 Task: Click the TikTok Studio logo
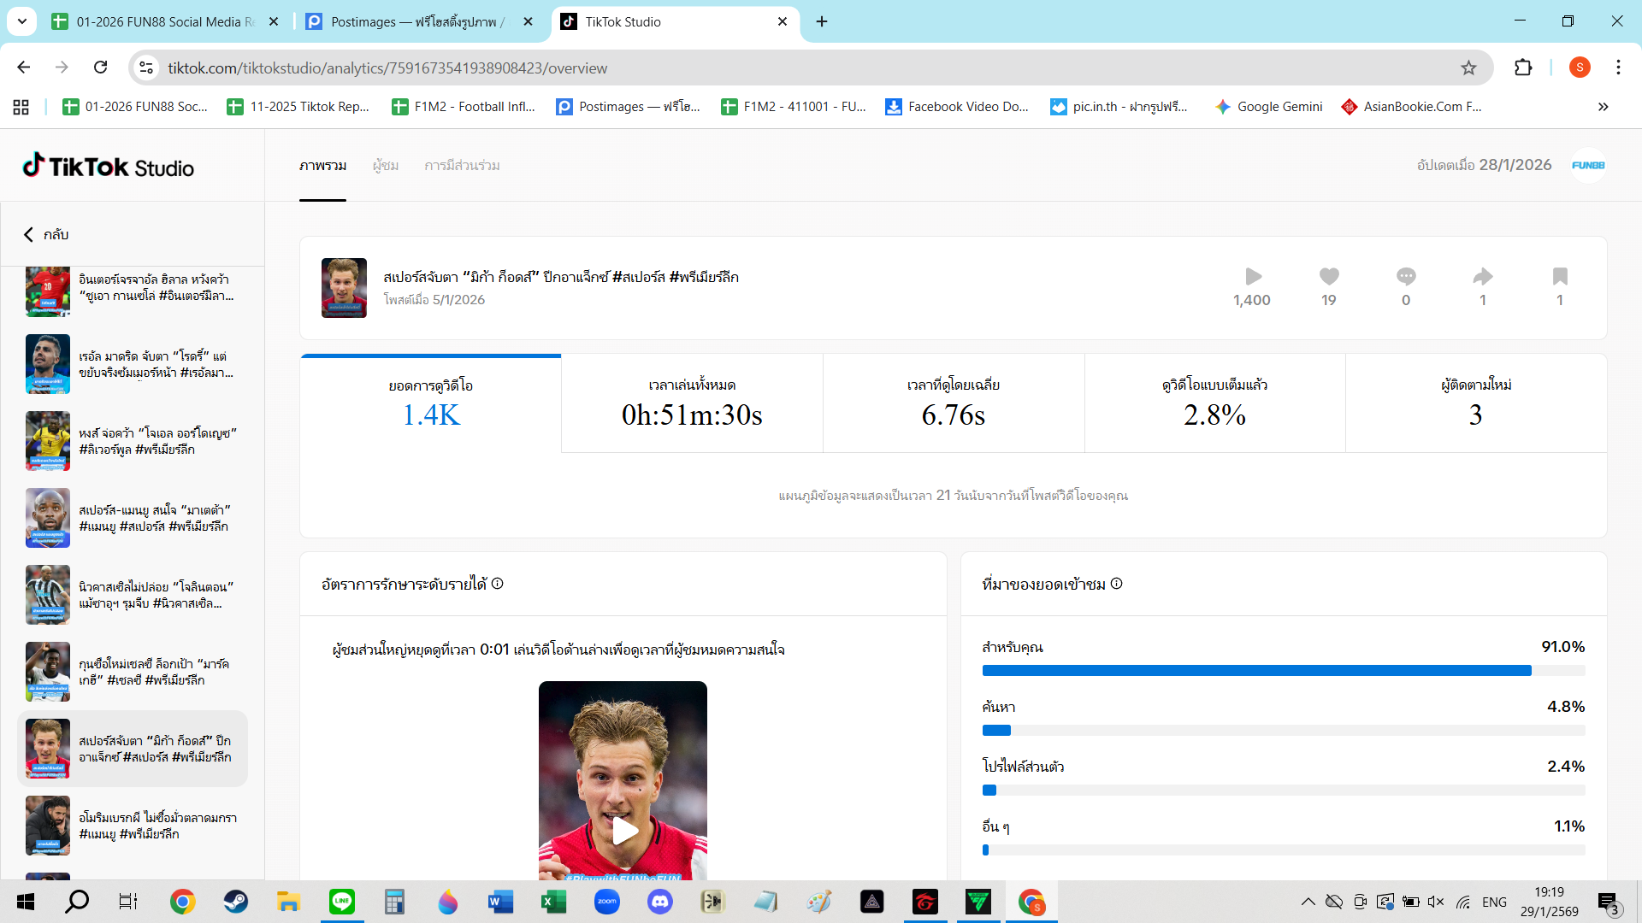[x=109, y=166]
